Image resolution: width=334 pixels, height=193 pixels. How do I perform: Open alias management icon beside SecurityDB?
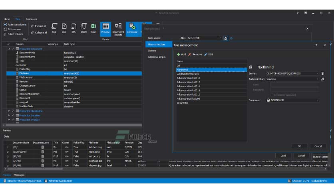[x=226, y=38]
